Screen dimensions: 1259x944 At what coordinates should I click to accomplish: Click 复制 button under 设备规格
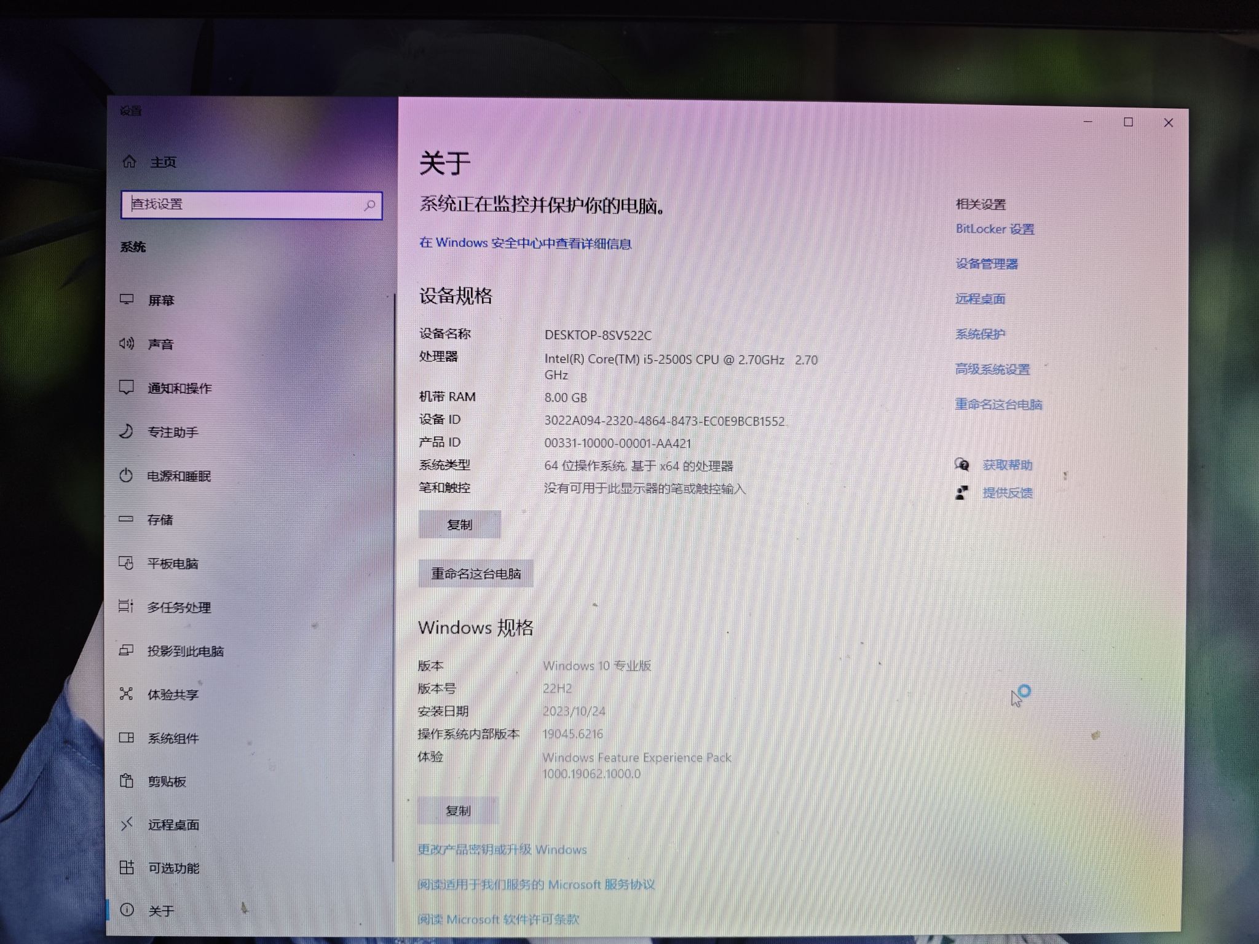[x=460, y=525]
